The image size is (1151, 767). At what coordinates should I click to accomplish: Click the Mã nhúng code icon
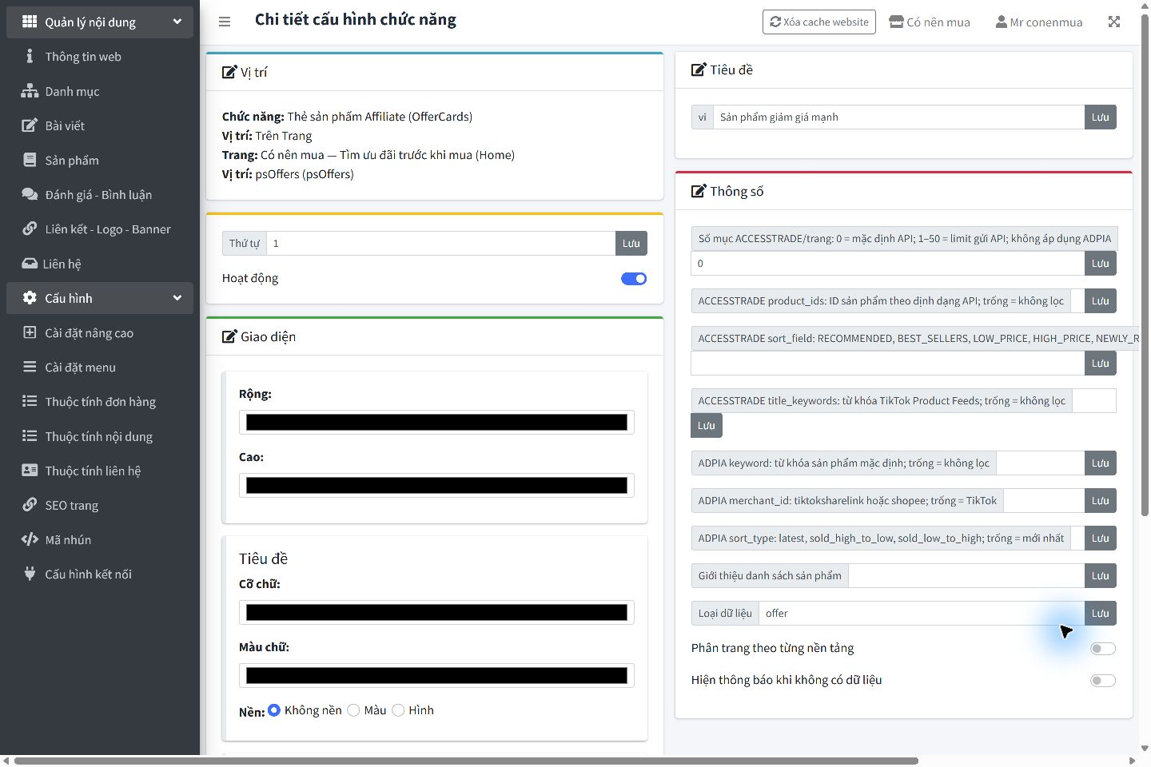click(x=30, y=539)
